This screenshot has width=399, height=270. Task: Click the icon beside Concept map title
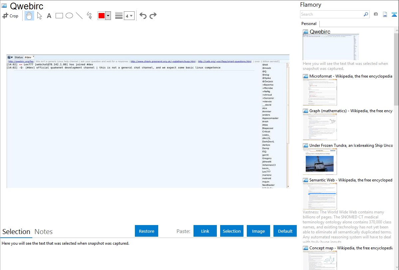(x=306, y=248)
